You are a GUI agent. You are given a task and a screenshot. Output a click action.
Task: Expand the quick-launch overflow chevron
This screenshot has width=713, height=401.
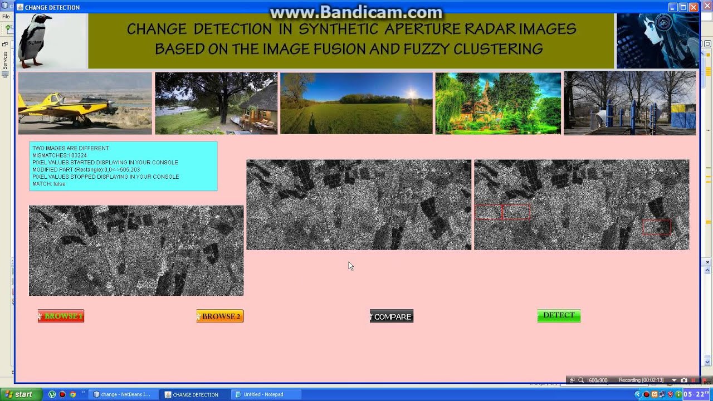click(x=84, y=393)
